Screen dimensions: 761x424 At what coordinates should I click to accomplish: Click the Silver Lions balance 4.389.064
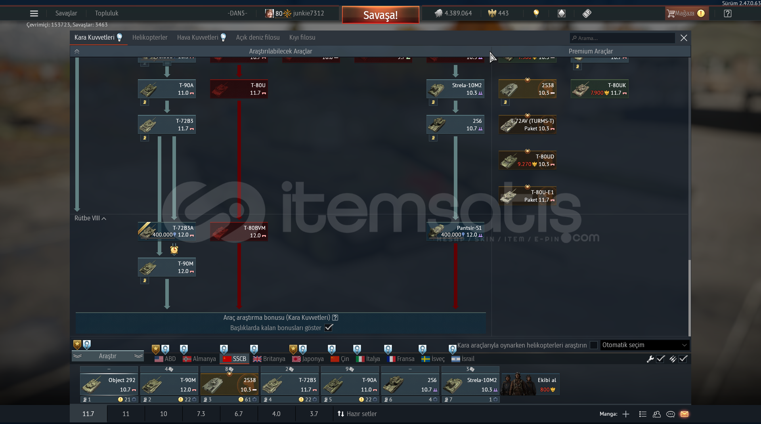(x=453, y=13)
